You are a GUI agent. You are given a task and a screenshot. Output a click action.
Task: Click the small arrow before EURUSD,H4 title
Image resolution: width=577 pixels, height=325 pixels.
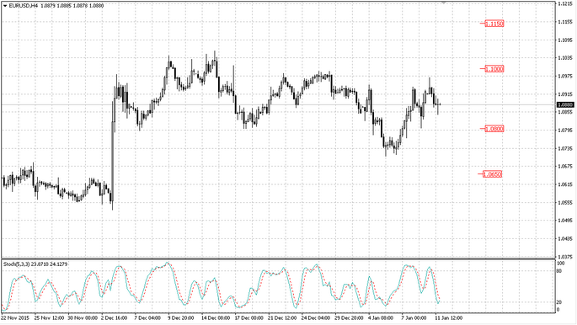coord(5,6)
